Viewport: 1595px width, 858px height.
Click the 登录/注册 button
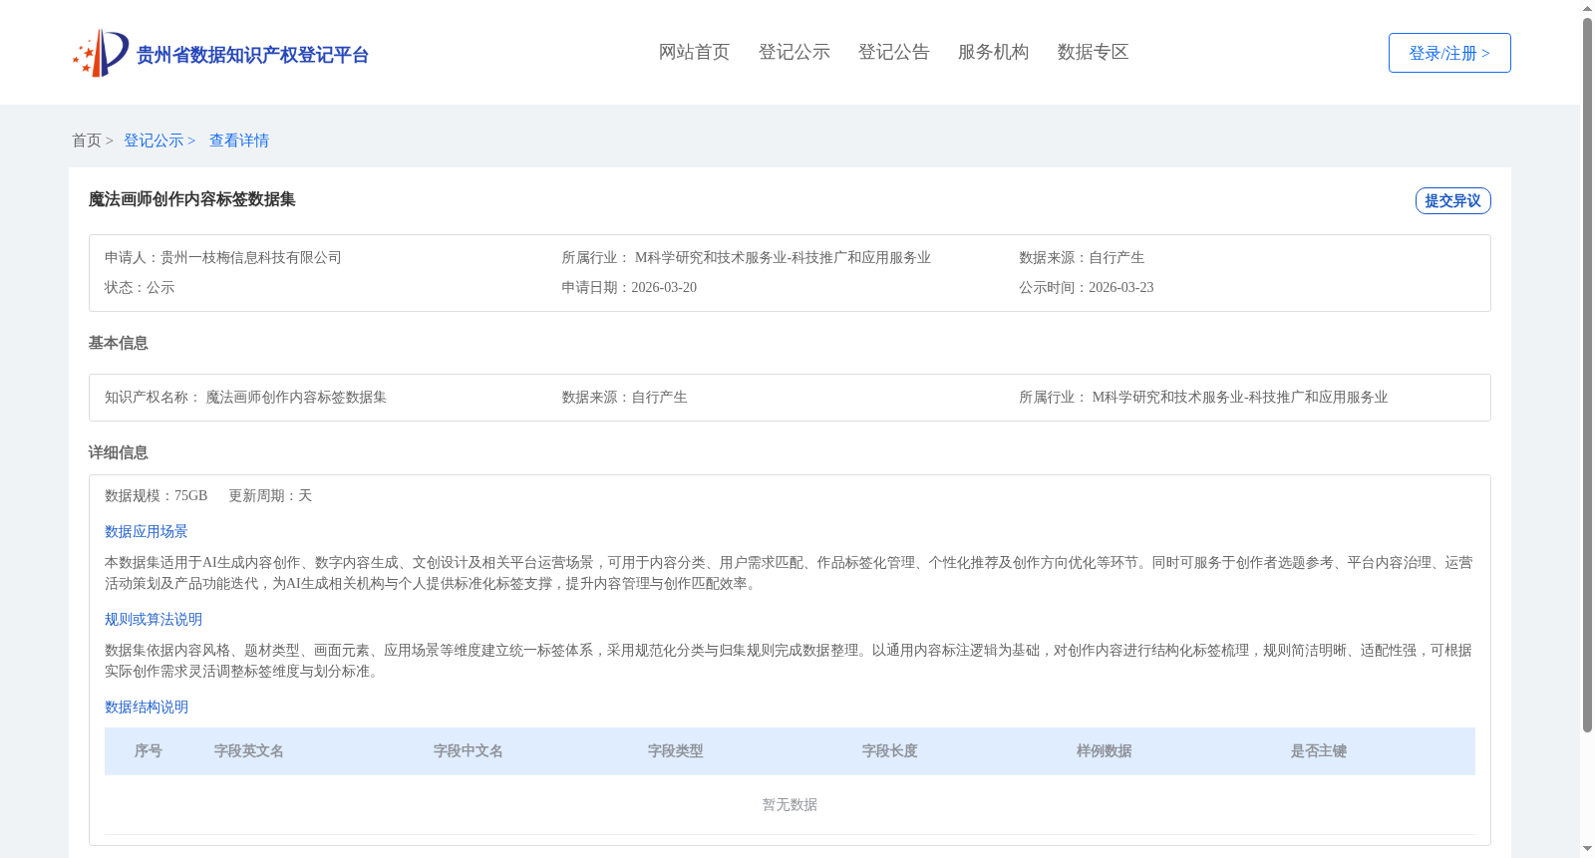pyautogui.click(x=1449, y=53)
